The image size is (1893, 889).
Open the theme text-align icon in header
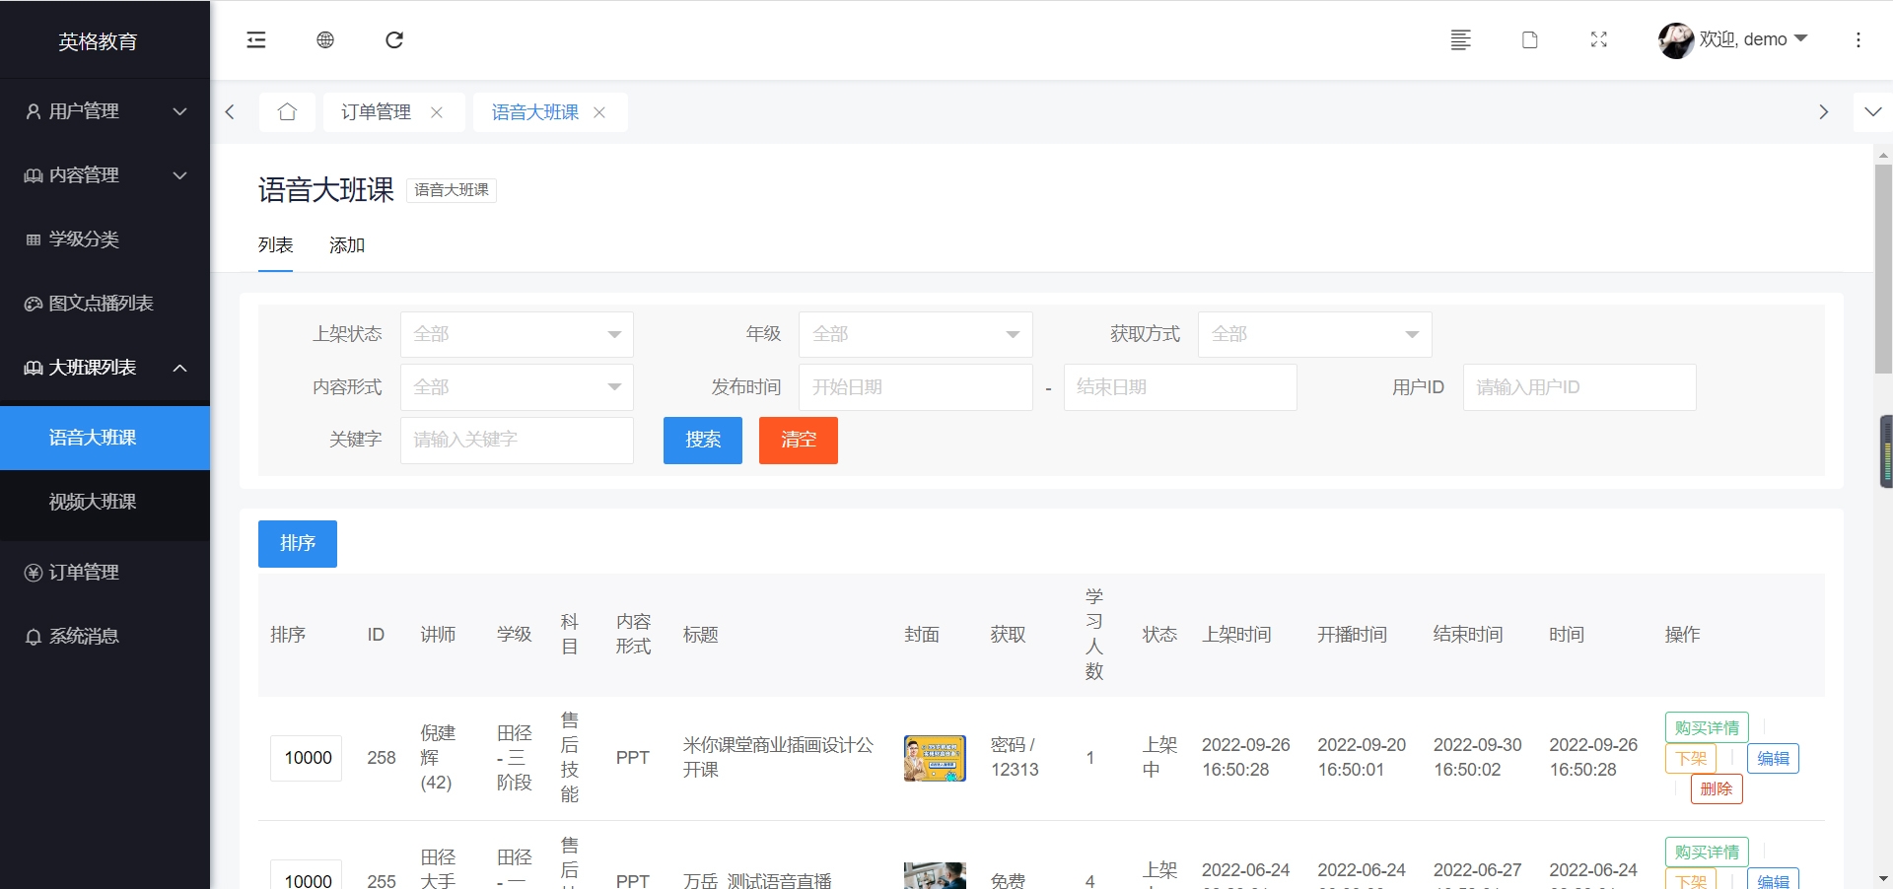pyautogui.click(x=1461, y=39)
